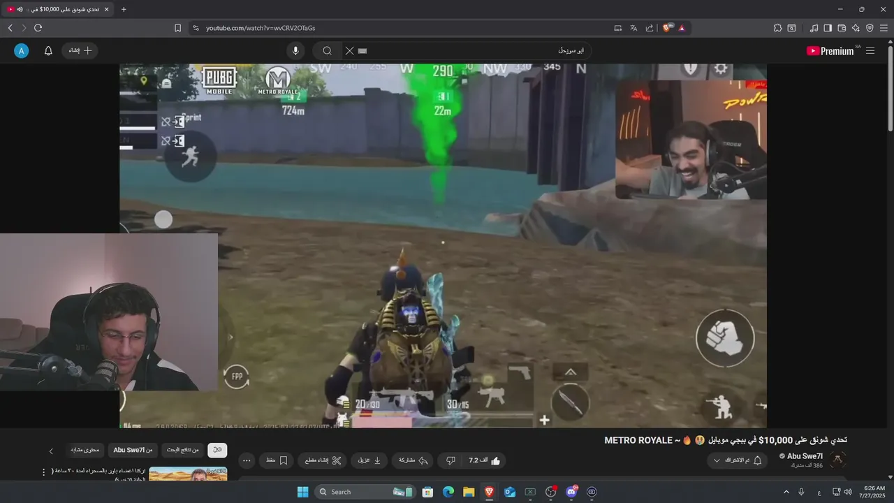Viewport: 894px width, 503px height.
Task: Open Outlook from taskbar
Action: [510, 492]
